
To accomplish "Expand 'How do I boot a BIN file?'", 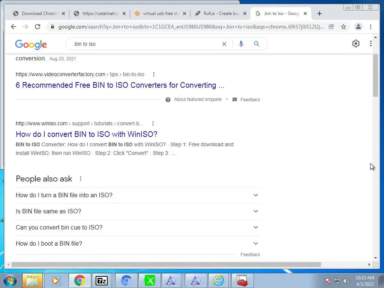I will click(x=138, y=244).
